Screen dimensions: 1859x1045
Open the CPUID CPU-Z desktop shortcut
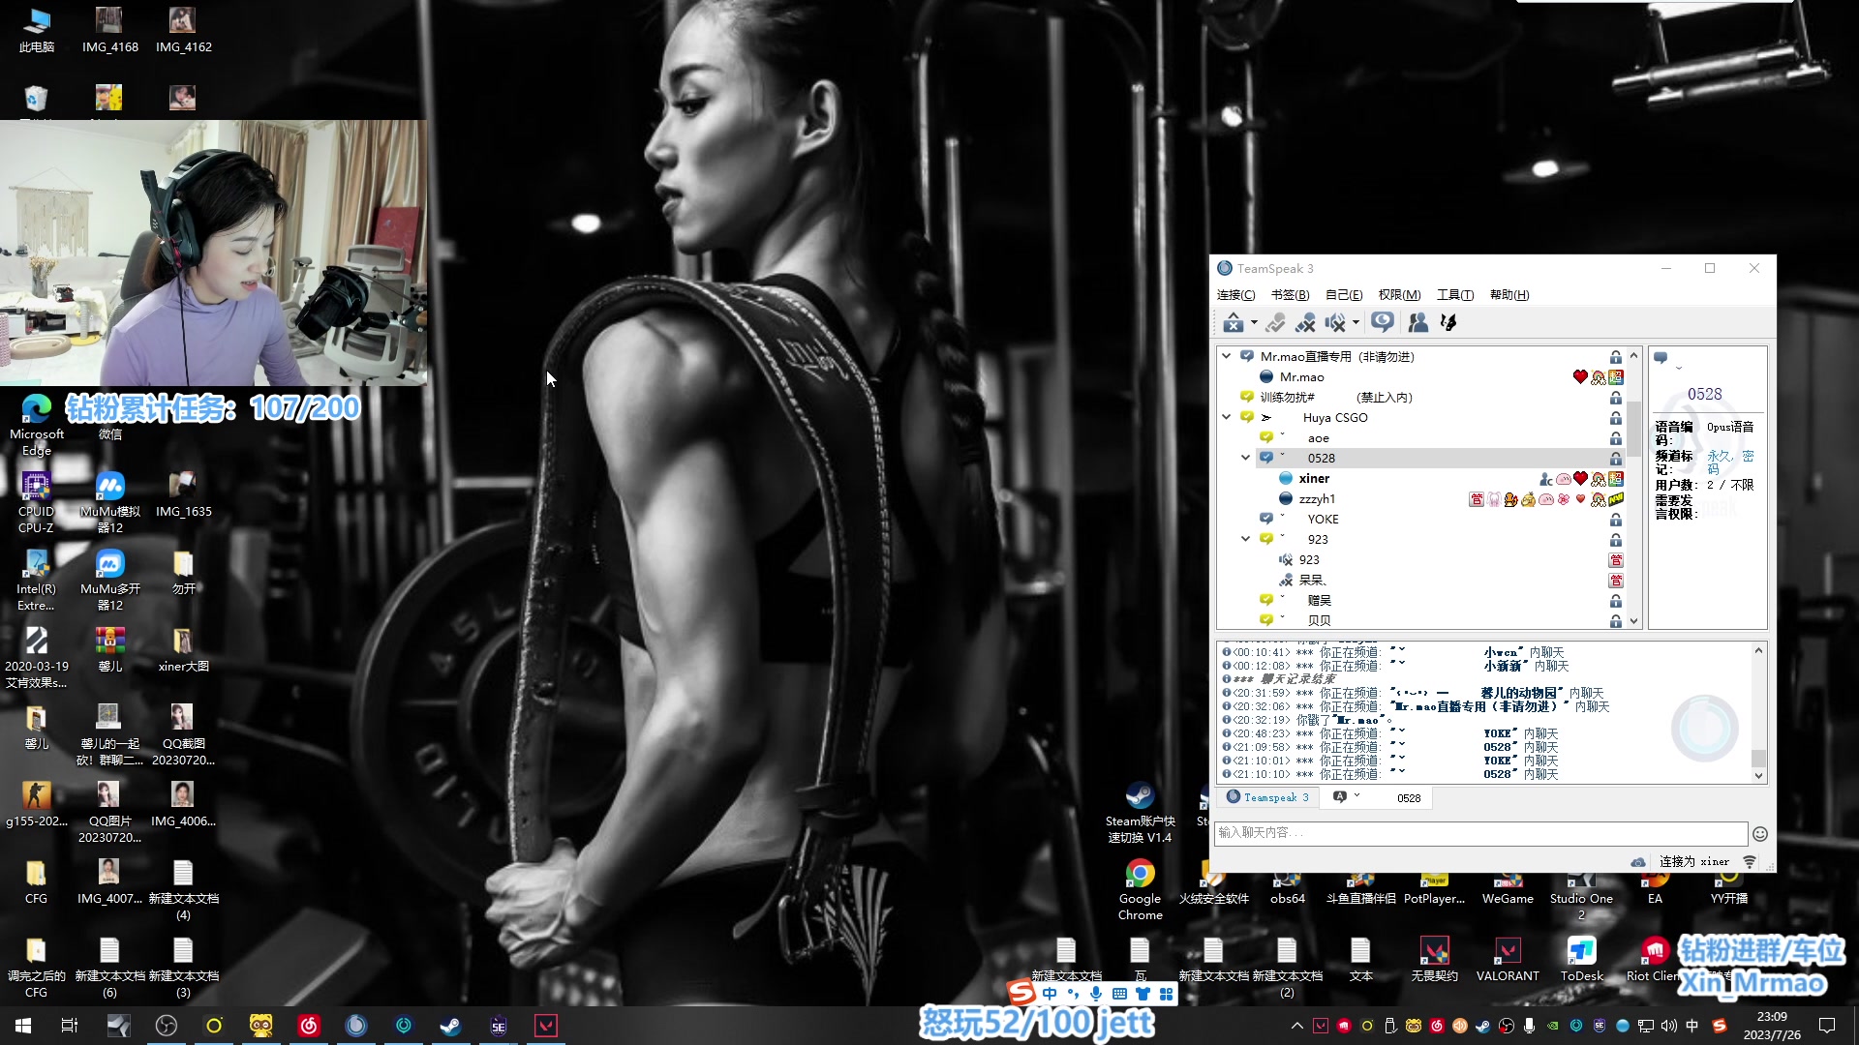tap(36, 502)
